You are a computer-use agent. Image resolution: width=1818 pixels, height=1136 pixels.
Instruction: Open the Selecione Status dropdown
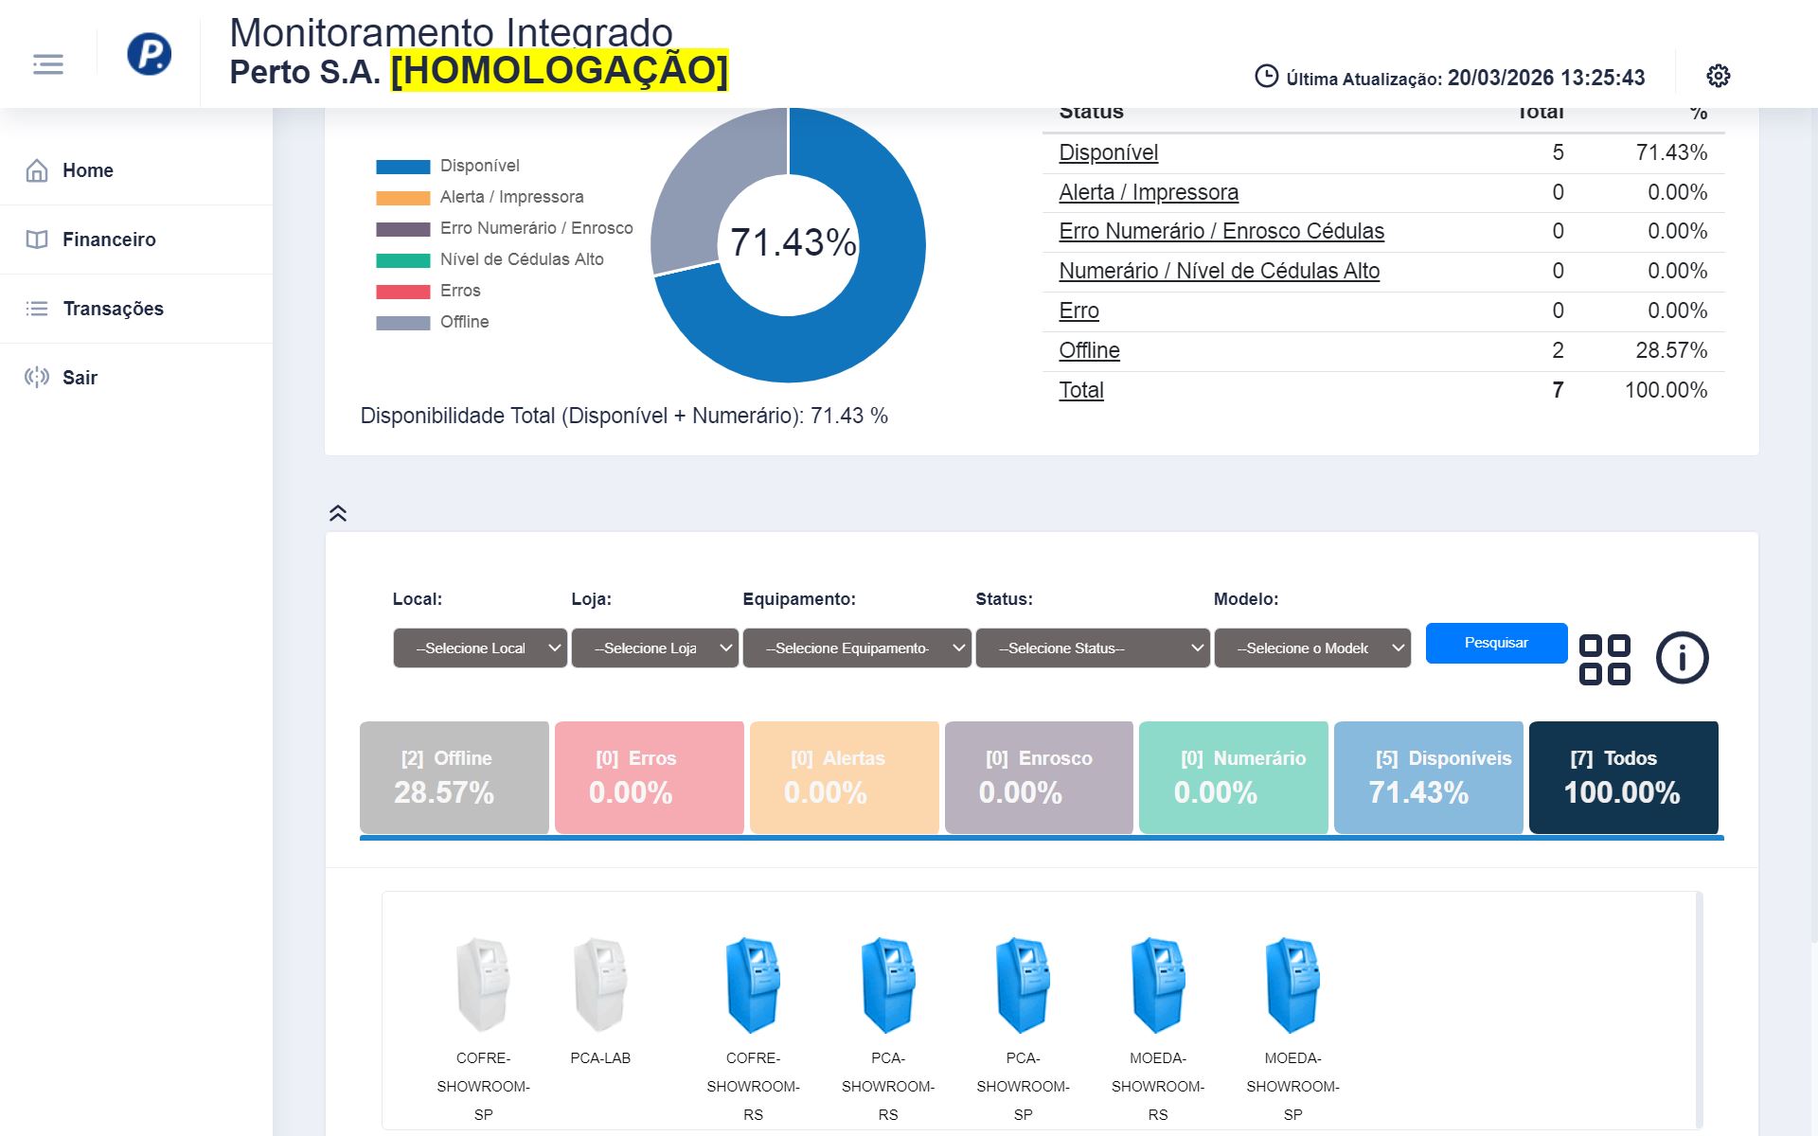point(1092,648)
